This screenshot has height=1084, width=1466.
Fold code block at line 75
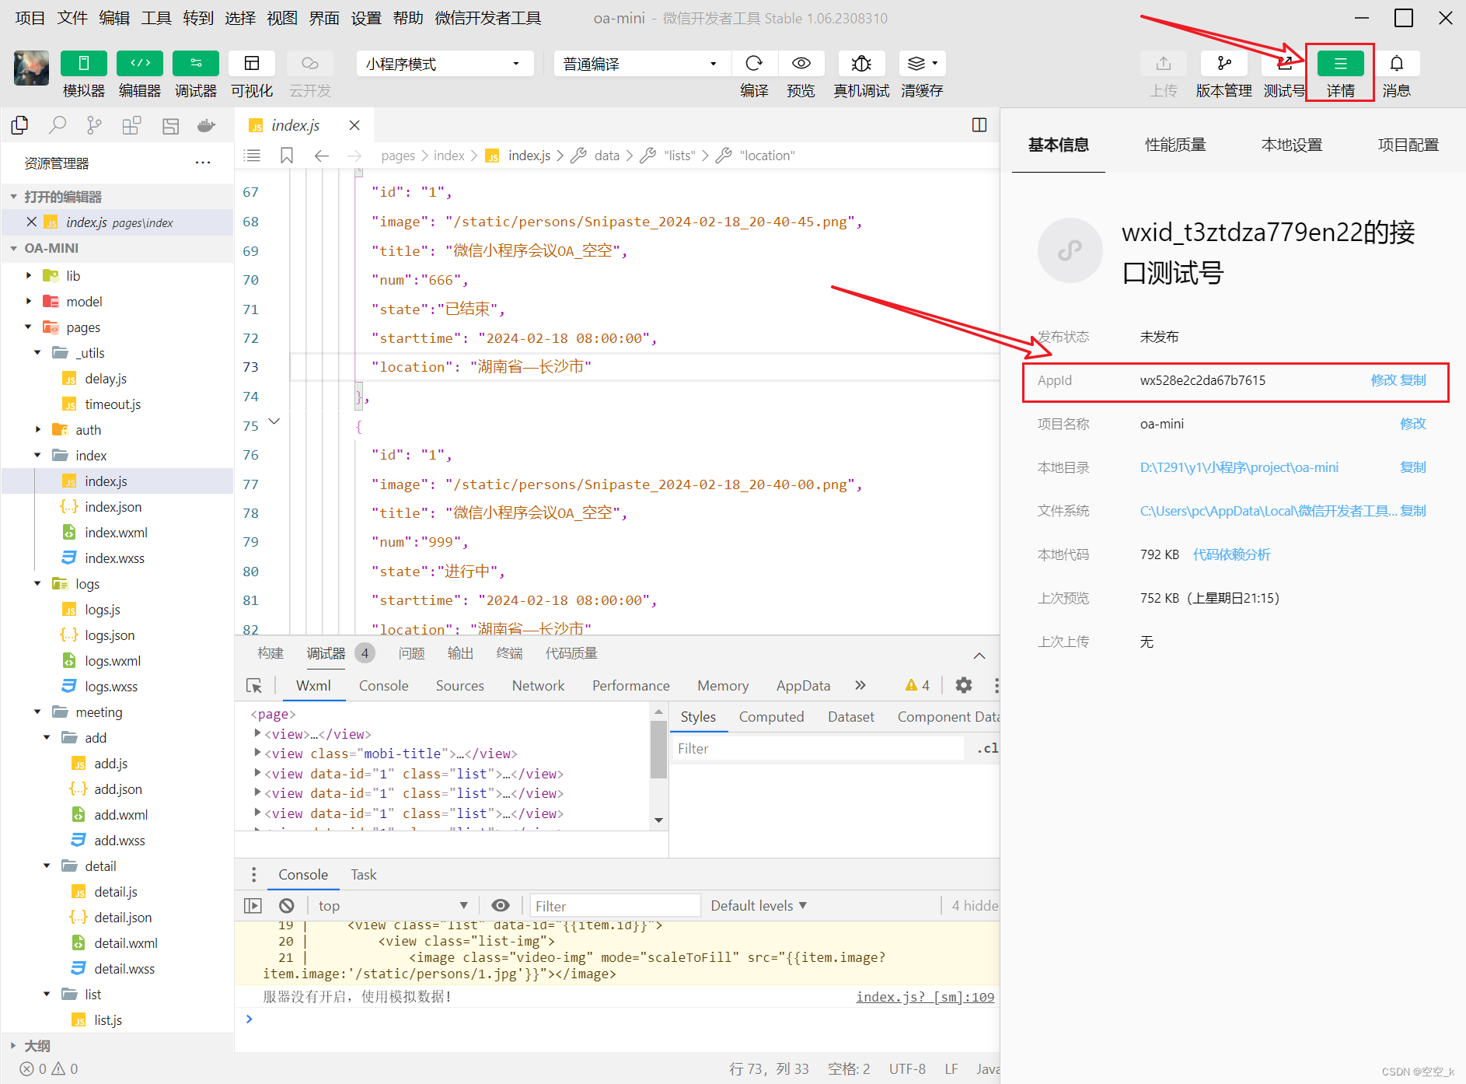[x=274, y=421]
